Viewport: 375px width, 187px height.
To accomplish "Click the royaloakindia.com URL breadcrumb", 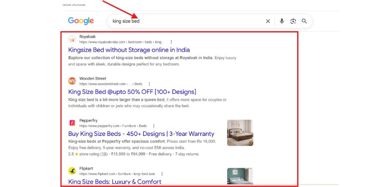I will pyautogui.click(x=122, y=42).
